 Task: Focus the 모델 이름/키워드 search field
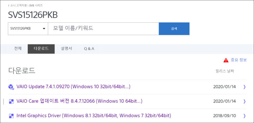(x=103, y=29)
